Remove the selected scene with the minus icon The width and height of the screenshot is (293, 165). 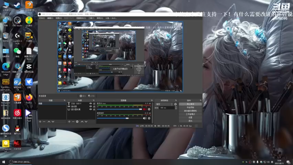pyautogui.click(x=44, y=122)
